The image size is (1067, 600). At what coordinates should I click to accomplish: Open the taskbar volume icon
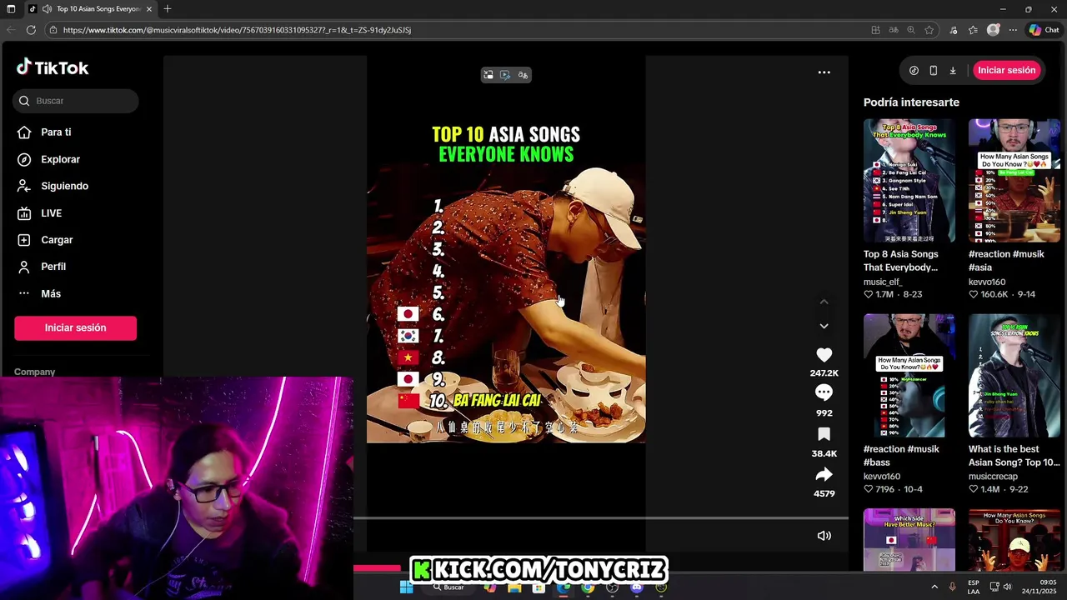[x=1007, y=587]
